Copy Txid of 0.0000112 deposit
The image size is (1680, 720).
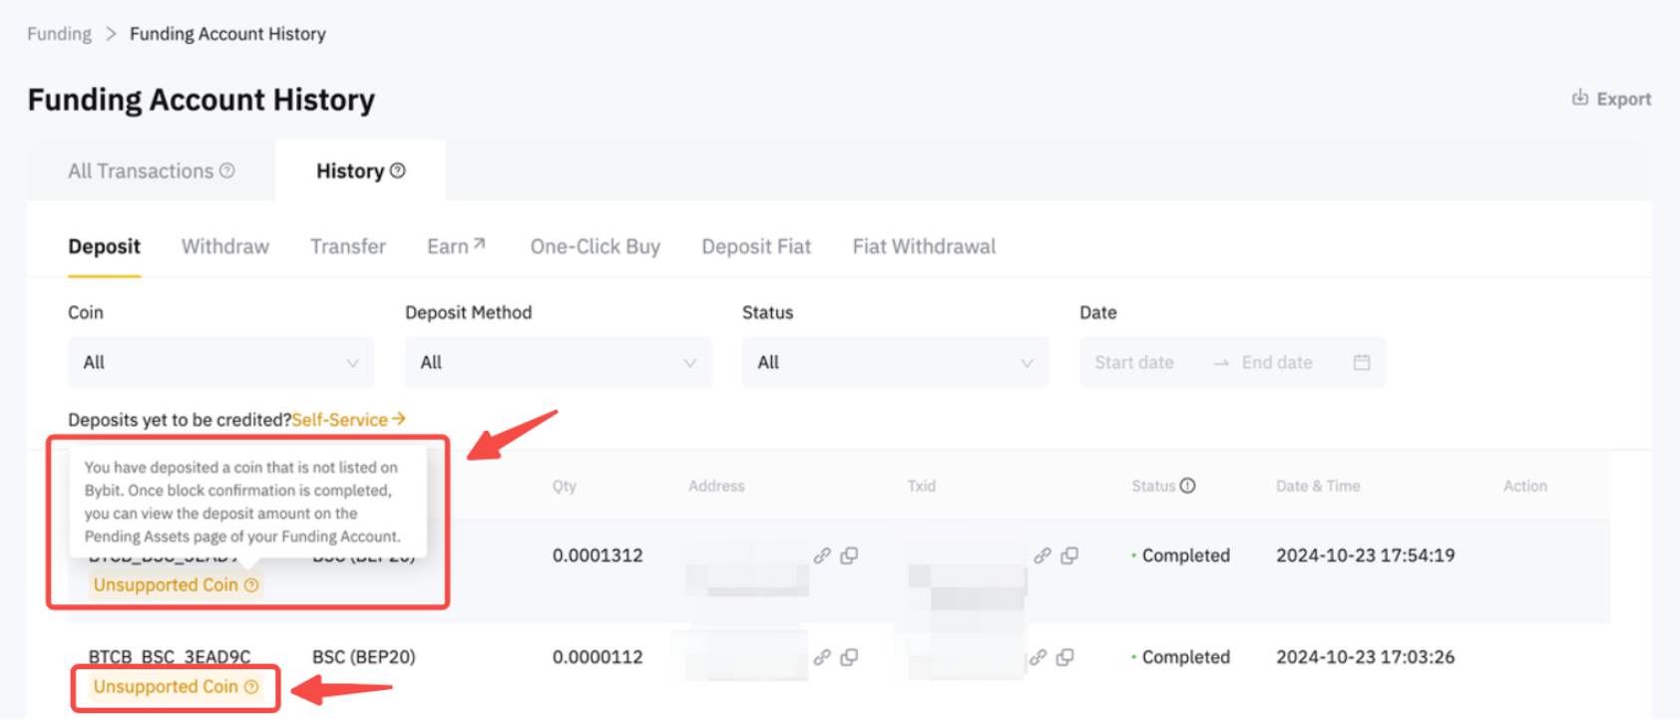coord(1065,657)
